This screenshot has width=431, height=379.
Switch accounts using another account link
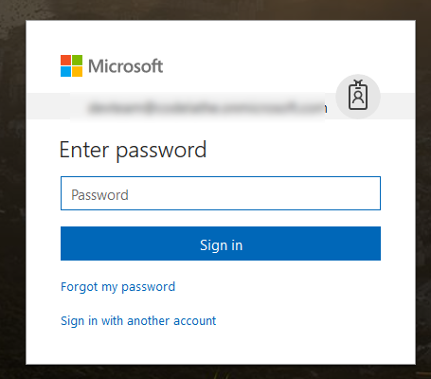[x=138, y=321]
